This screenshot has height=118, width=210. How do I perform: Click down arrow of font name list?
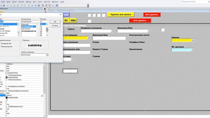pyautogui.click(x=18, y=35)
